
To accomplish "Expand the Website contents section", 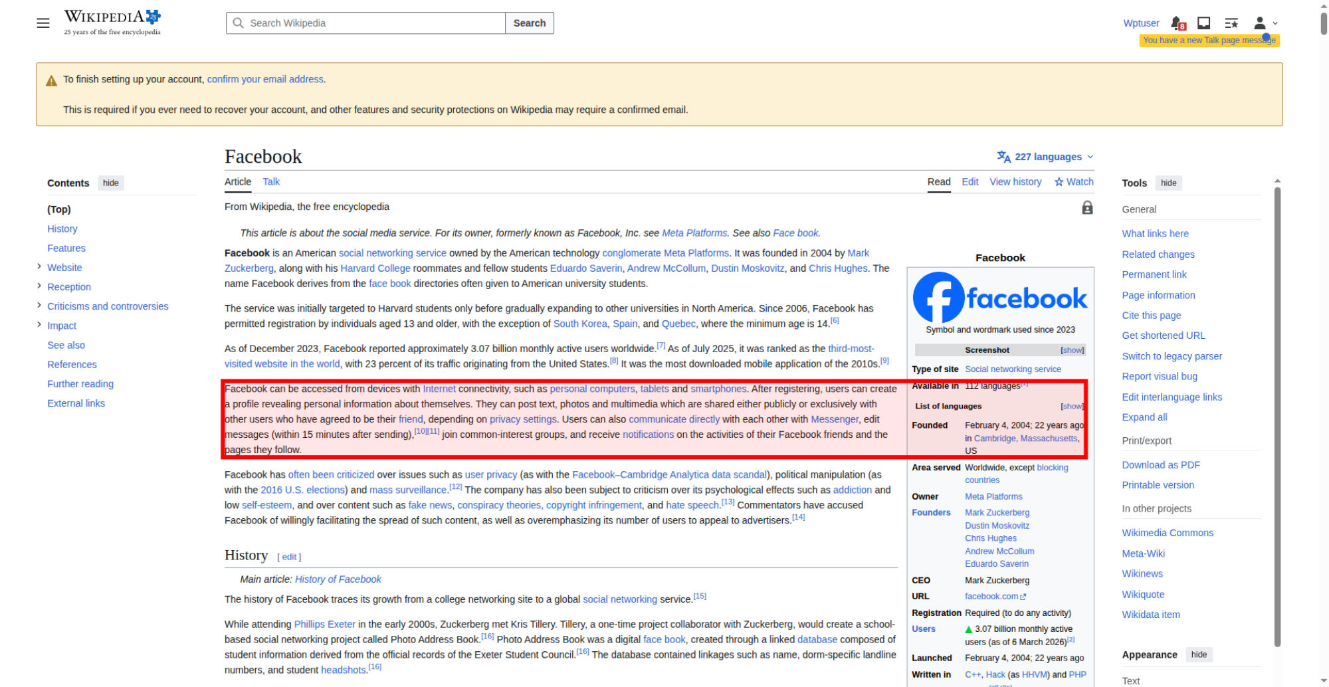I will [39, 267].
